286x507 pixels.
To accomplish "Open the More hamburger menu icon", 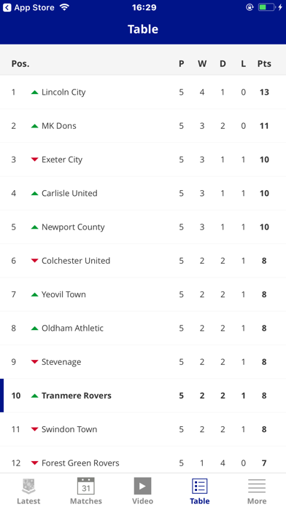I will (x=257, y=486).
